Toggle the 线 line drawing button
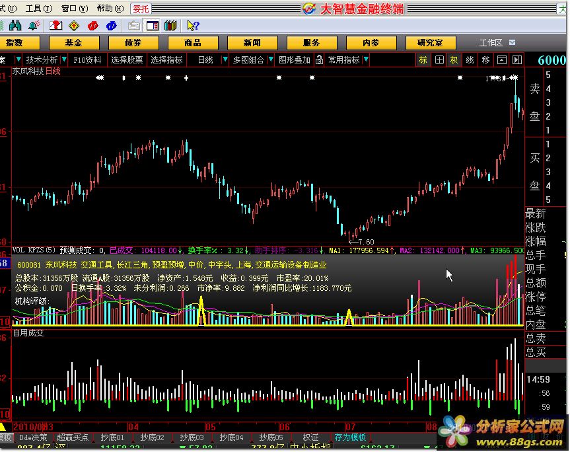This screenshot has height=452, width=570. click(470, 60)
